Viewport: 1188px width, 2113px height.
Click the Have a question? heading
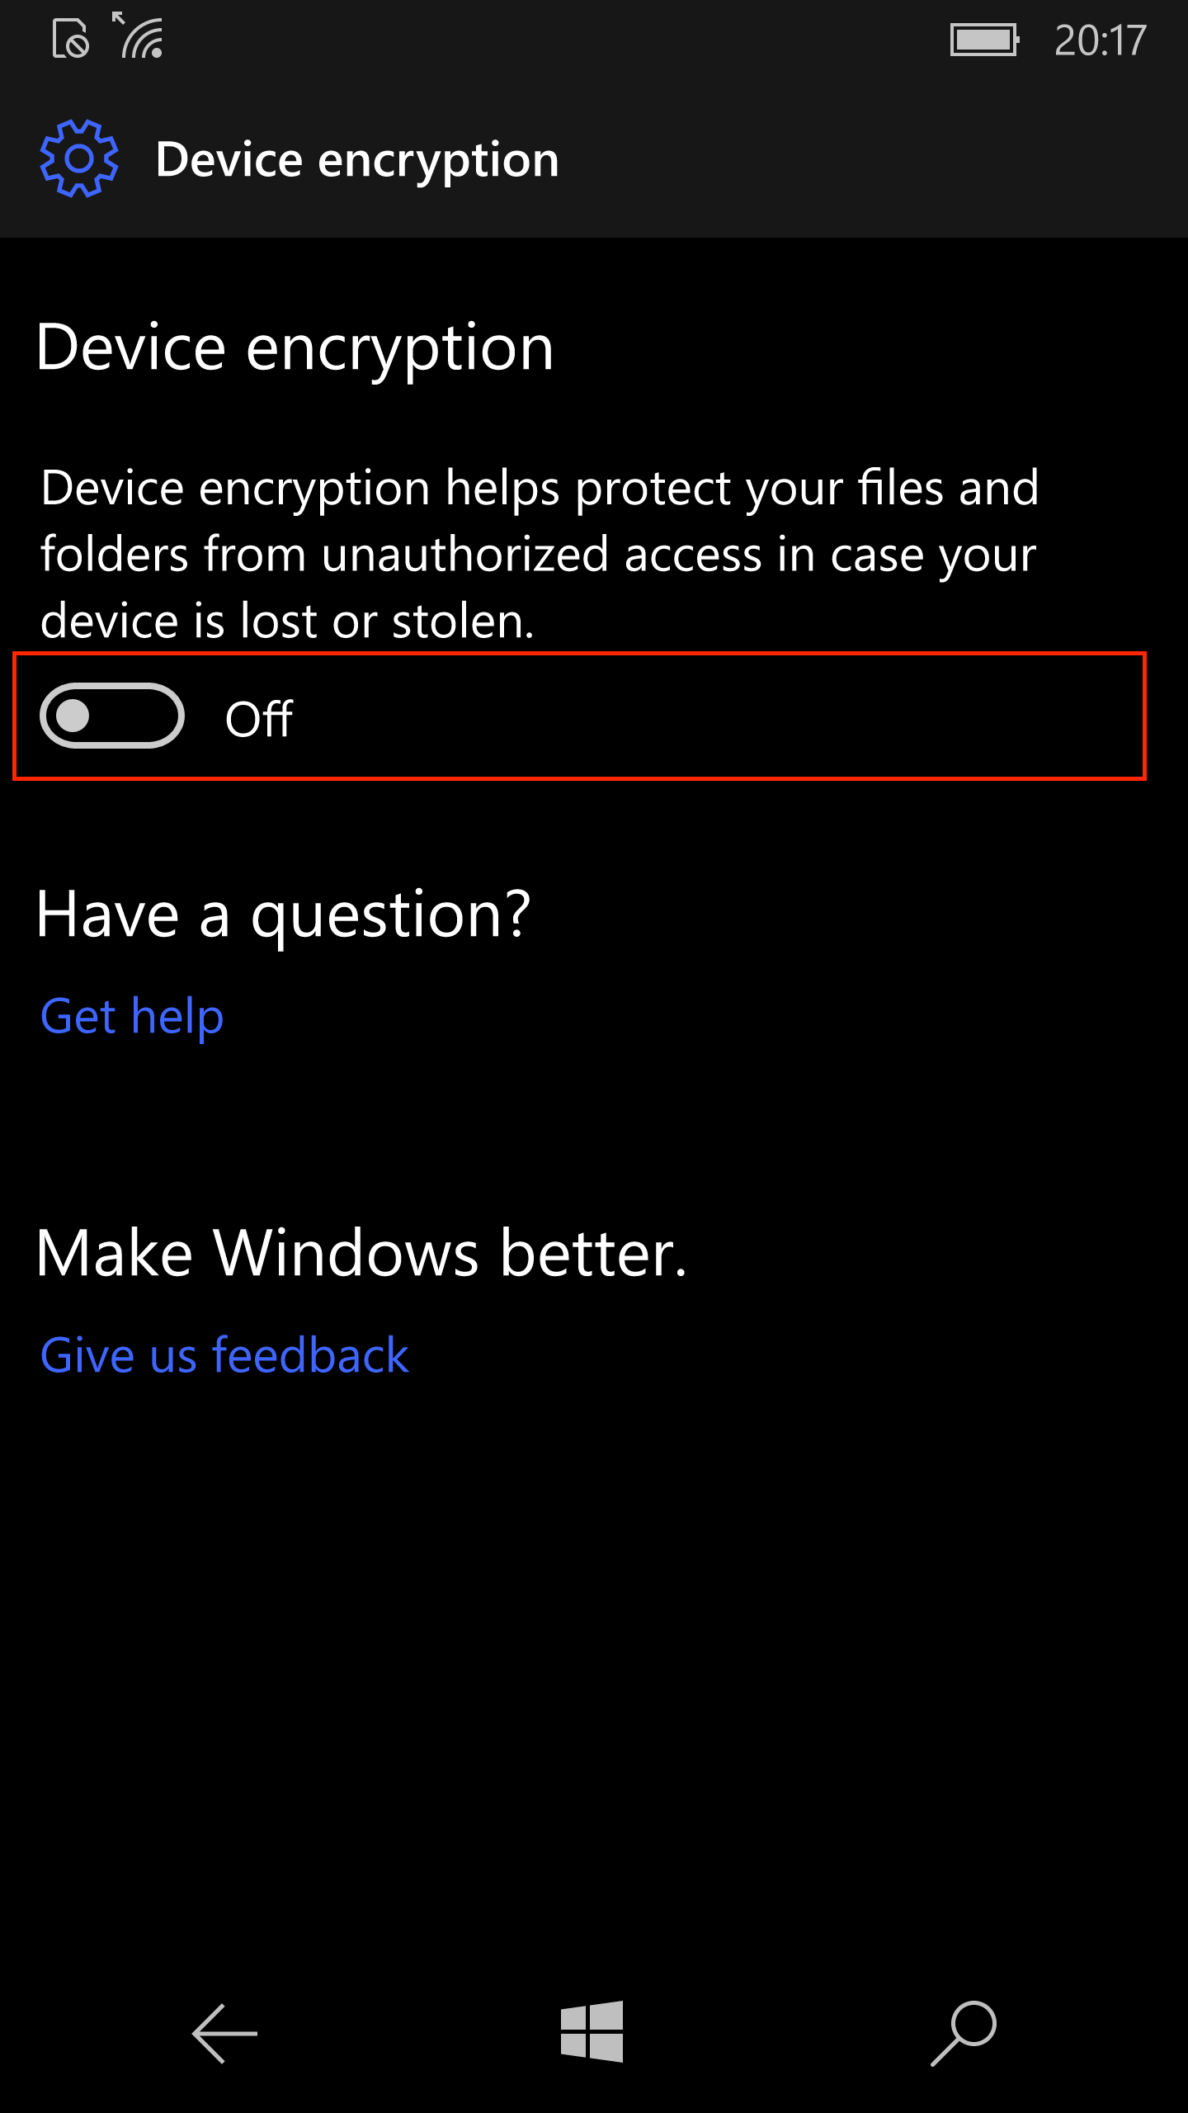coord(284,916)
